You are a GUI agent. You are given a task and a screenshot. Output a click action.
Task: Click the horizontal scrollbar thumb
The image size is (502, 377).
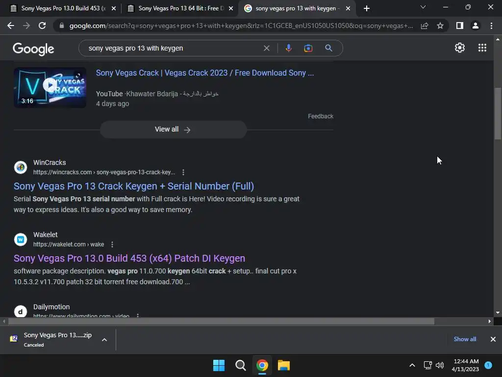pyautogui.click(x=221, y=321)
